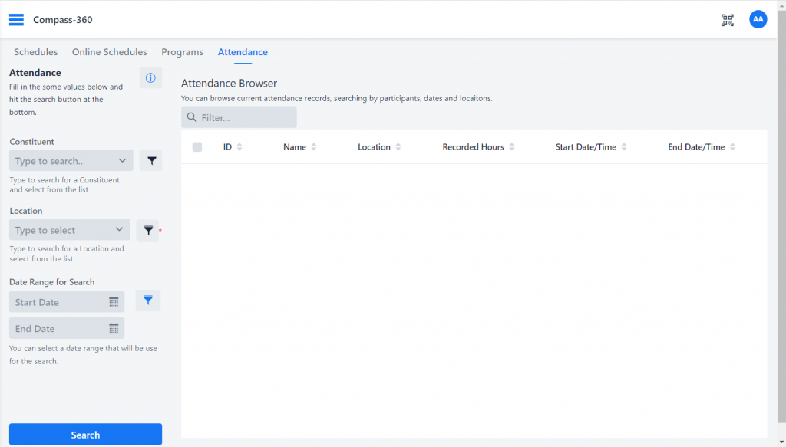The width and height of the screenshot is (786, 447).
Task: Click the Filter text field
Action: click(x=239, y=117)
